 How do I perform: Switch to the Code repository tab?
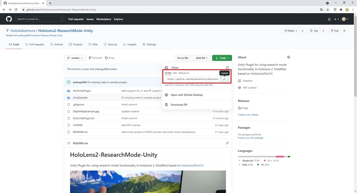[14, 44]
